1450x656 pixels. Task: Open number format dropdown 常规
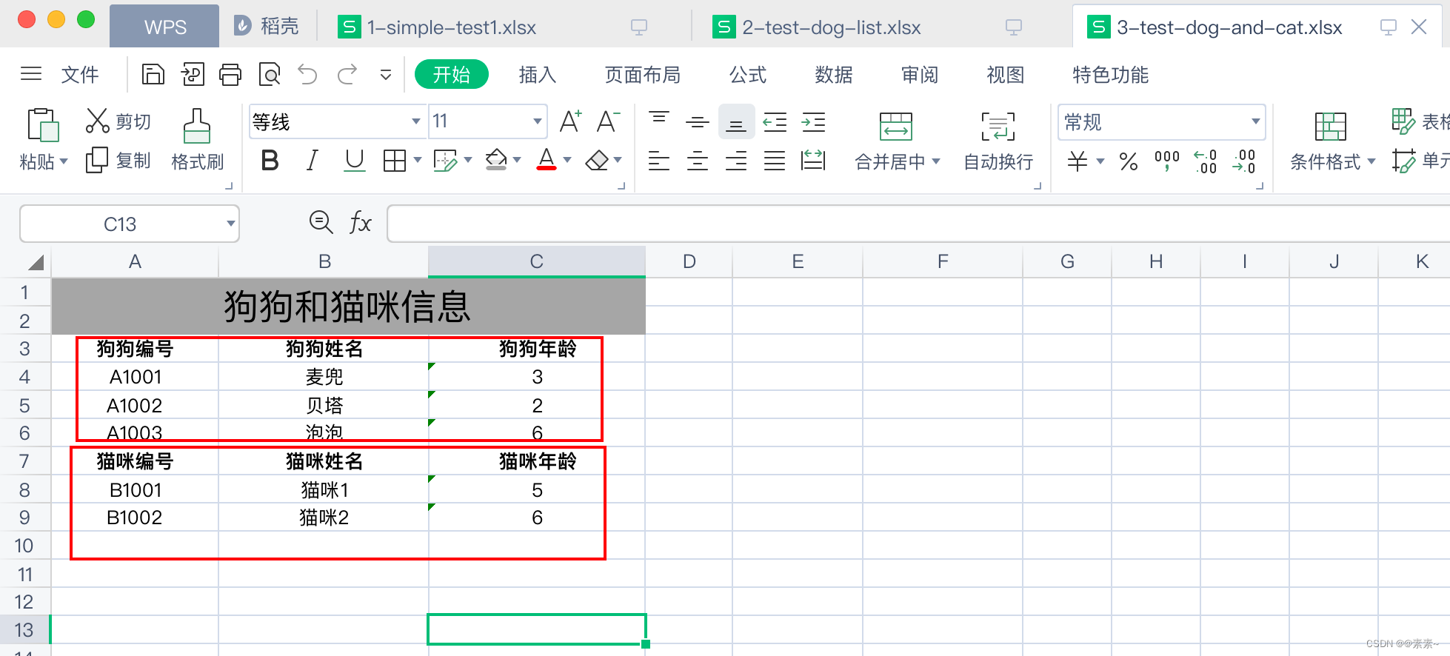pyautogui.click(x=1255, y=121)
